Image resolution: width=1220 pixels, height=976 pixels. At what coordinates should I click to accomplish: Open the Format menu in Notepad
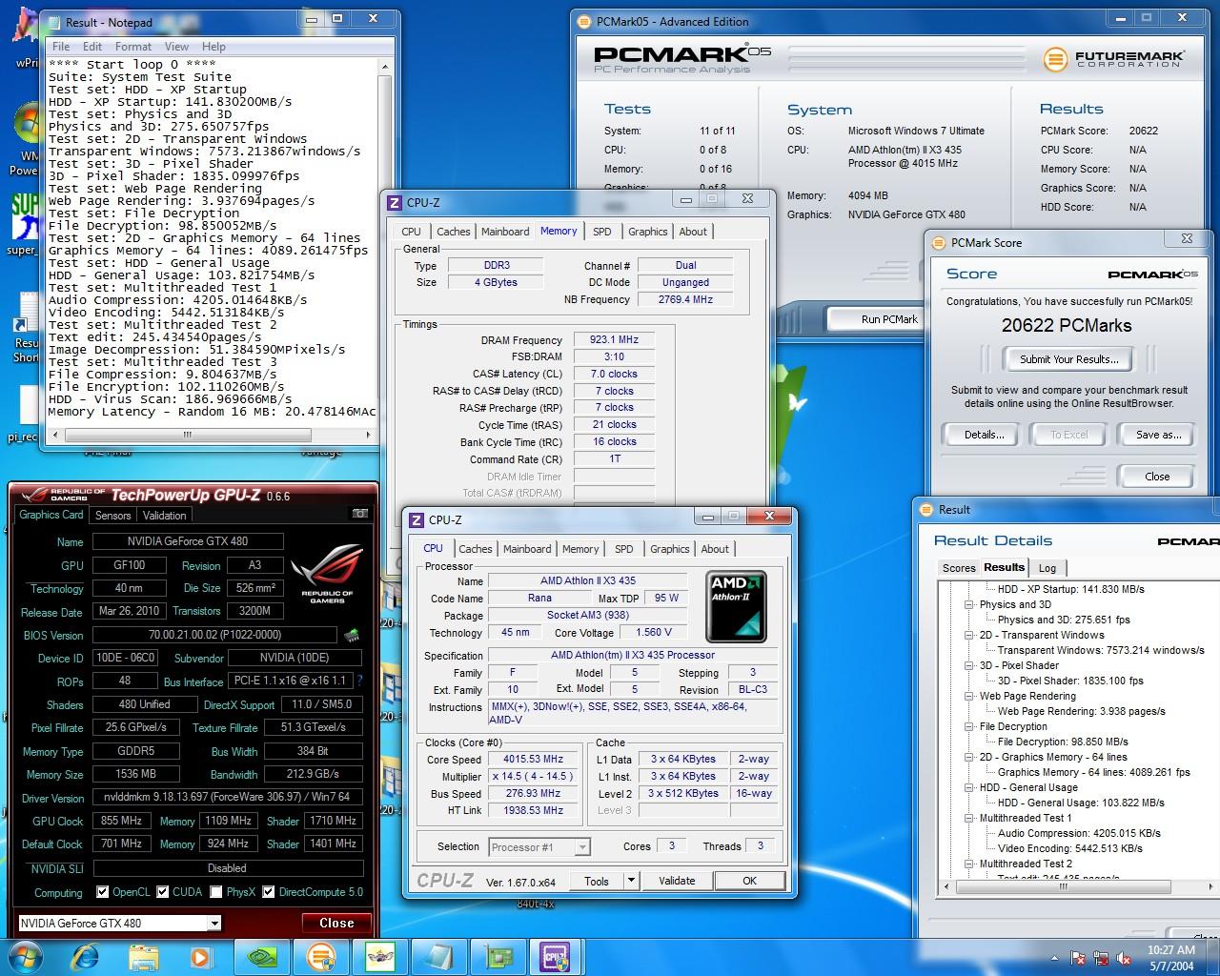click(133, 46)
